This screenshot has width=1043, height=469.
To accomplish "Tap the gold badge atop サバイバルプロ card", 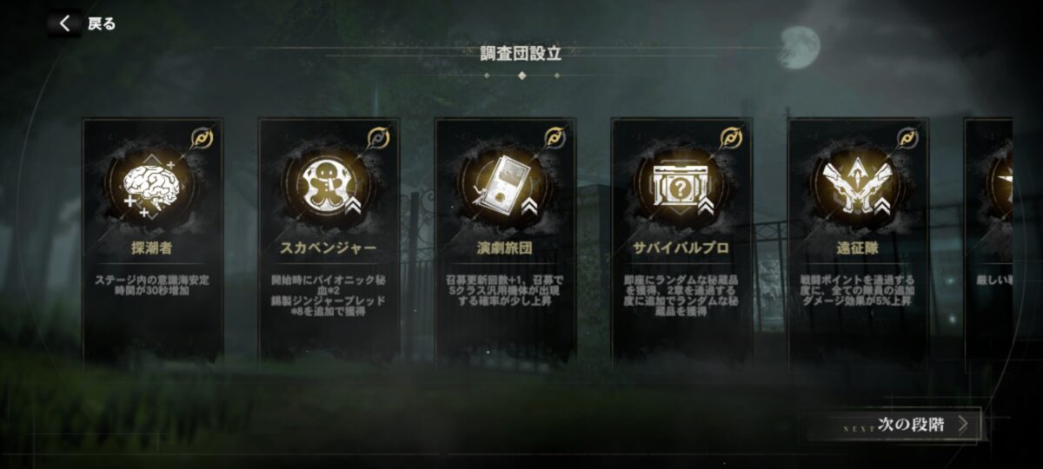I will coord(732,136).
